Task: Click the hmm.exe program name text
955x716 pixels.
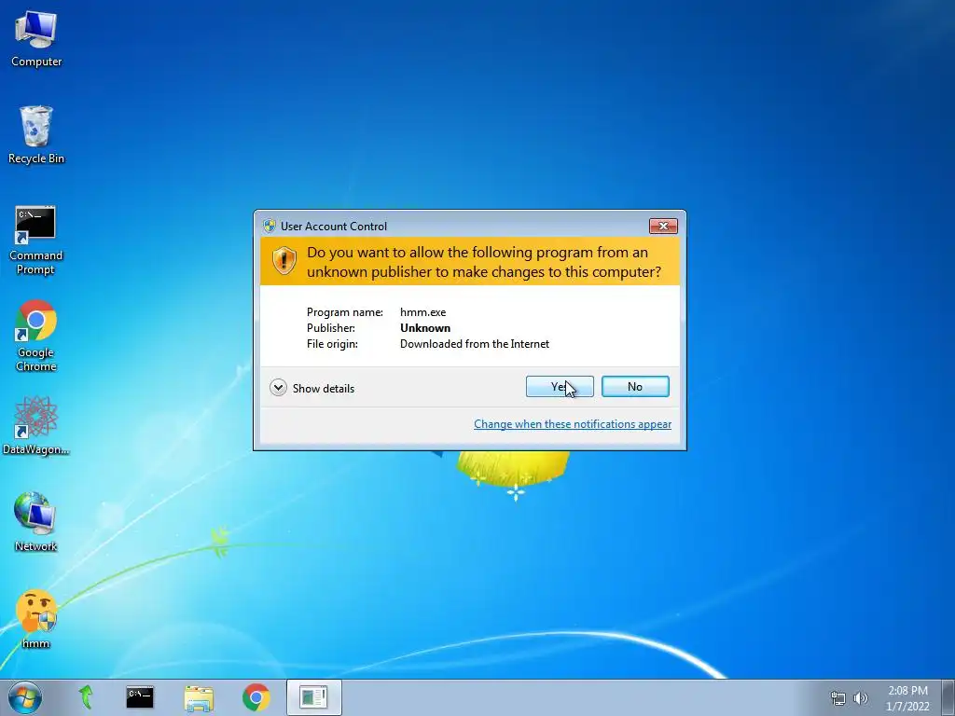Action: (422, 311)
